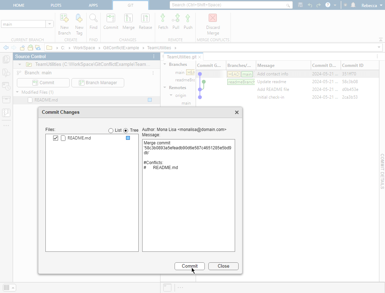
Task: Click the Merge icon in ribbon
Action: coord(128,18)
